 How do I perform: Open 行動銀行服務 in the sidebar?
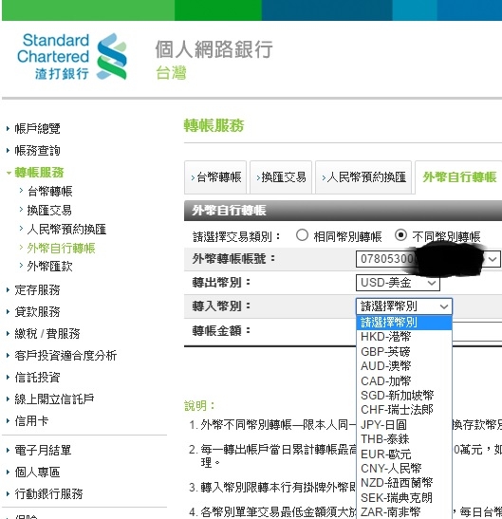(x=48, y=493)
